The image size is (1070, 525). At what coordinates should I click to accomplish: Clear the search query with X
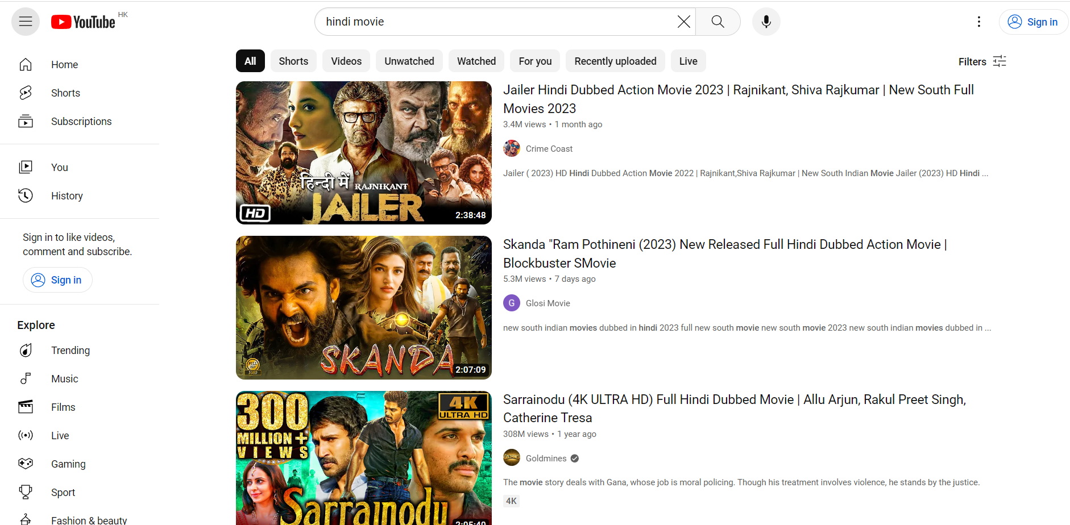[683, 22]
